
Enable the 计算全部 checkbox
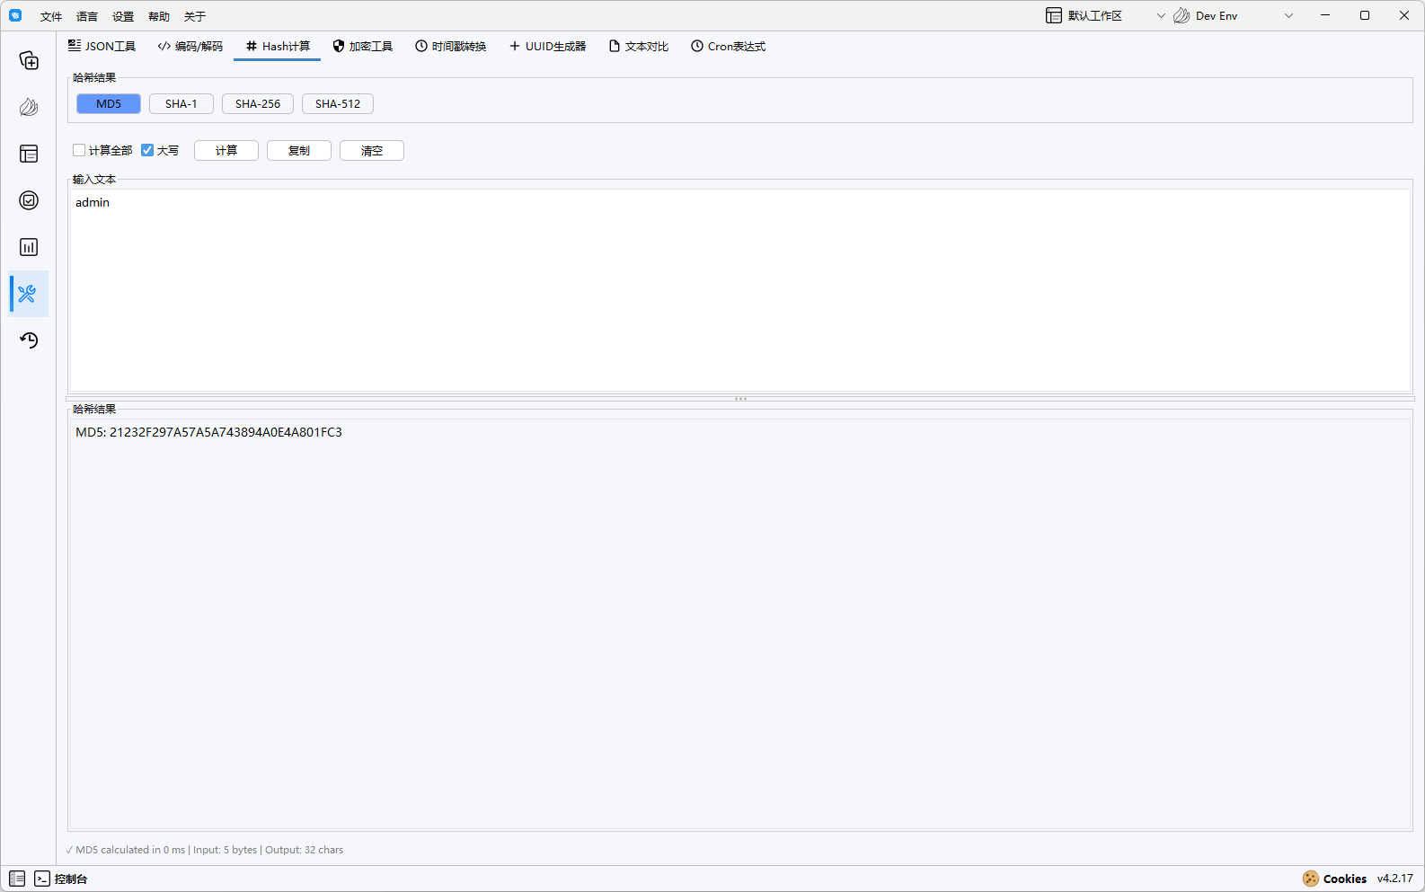[x=80, y=150]
